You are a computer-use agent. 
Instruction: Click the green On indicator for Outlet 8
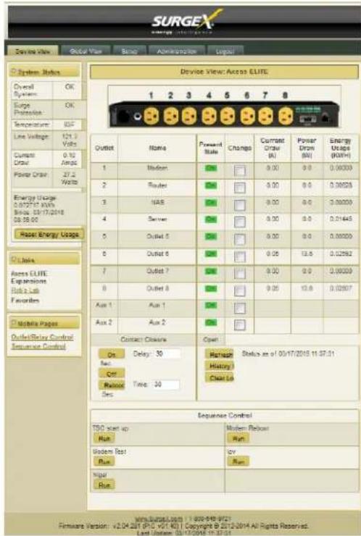point(211,288)
